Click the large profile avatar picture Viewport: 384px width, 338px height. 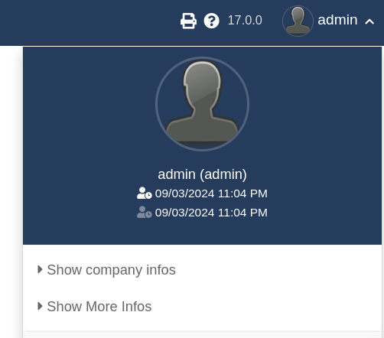[x=202, y=104]
